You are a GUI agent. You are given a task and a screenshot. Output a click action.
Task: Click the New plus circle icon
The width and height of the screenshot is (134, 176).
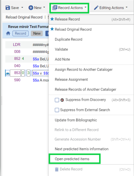31,8
